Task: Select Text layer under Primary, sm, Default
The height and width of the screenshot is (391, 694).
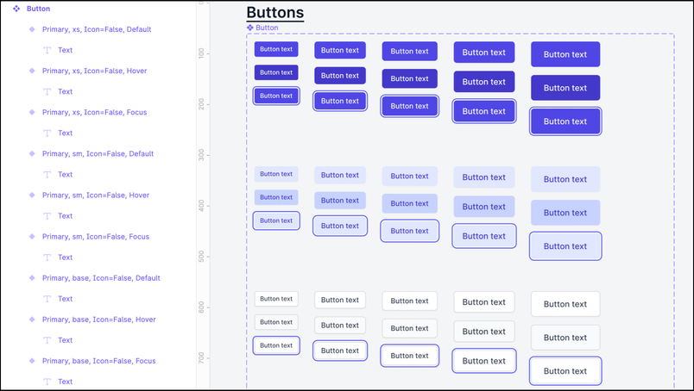Action: click(65, 175)
